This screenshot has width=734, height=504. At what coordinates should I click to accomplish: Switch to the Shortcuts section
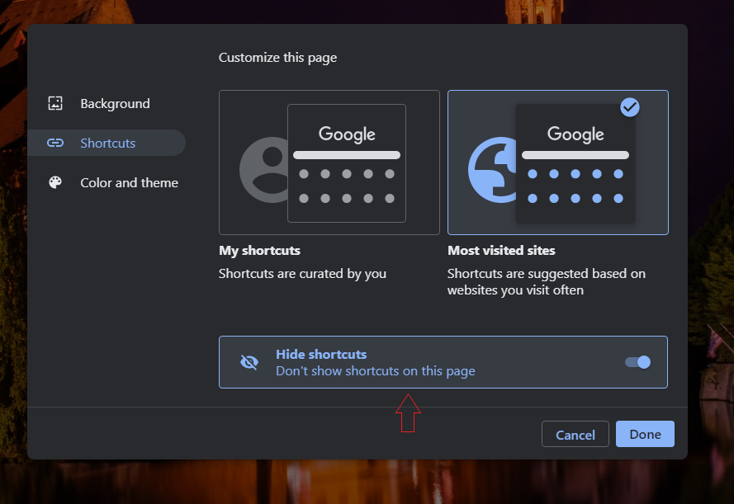click(x=107, y=143)
